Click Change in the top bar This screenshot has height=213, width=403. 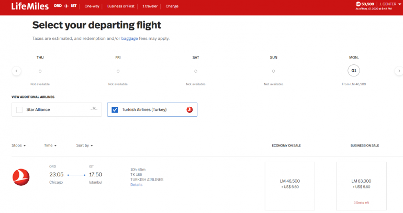point(172,6)
